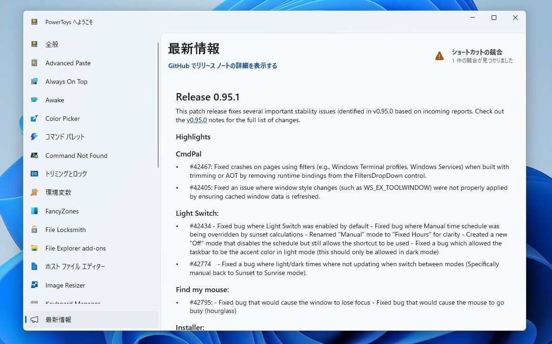Screen dimensions: 552x344
Task: Click the Color Picker eyedropper icon
Action: tap(34, 119)
